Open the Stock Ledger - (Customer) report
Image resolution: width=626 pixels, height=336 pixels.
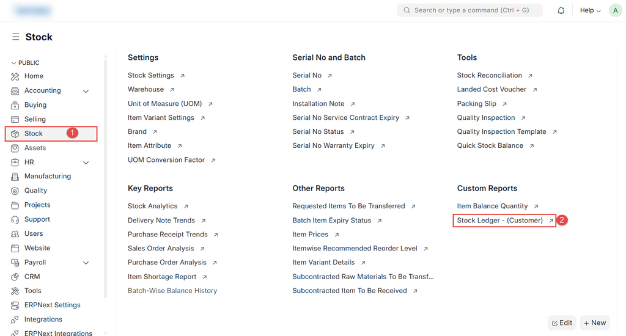tap(499, 221)
